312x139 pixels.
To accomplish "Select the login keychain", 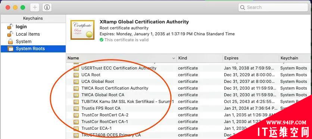I will [33, 26].
